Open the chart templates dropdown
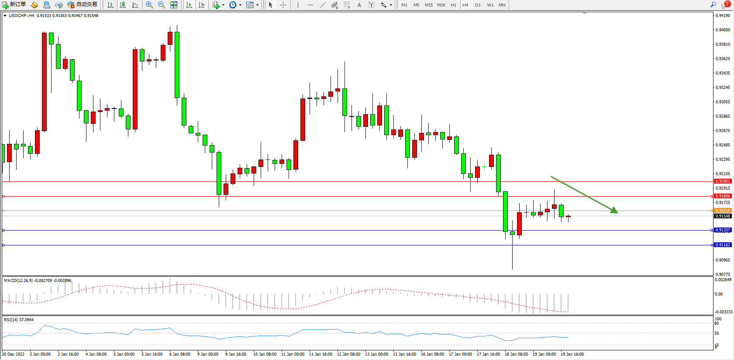 tap(257, 5)
